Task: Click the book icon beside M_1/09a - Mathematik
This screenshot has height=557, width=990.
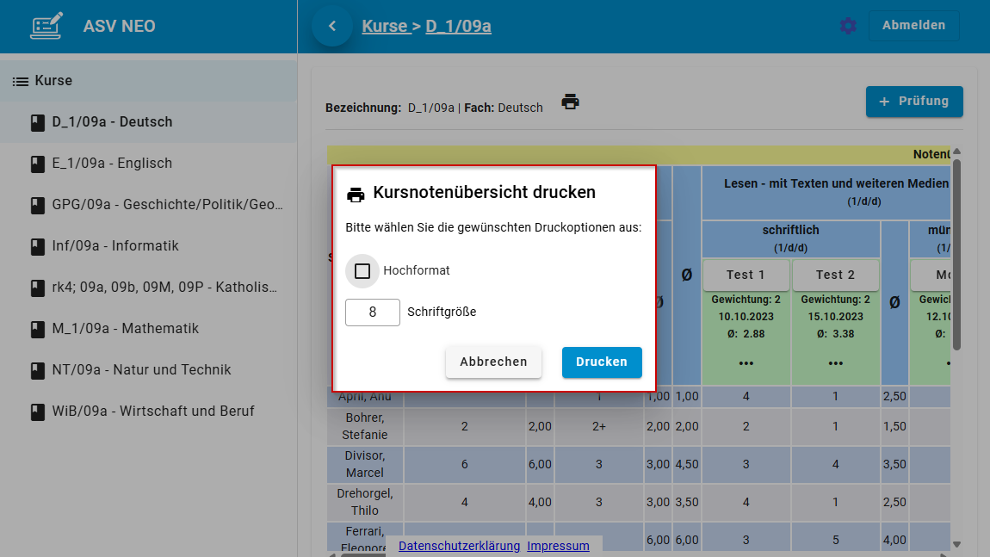Action: (36, 328)
